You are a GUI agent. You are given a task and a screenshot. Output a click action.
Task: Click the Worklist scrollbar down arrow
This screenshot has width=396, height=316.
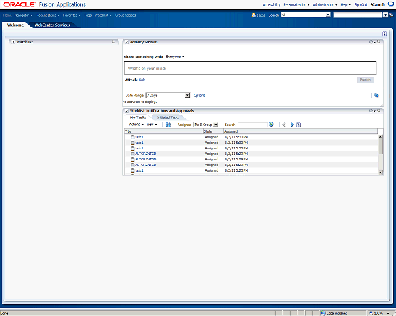click(381, 172)
